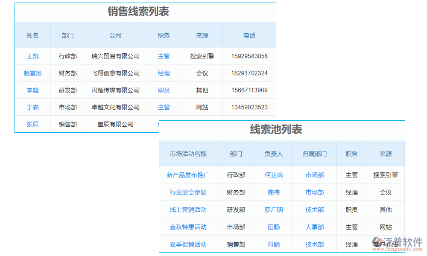Viewport: 427px width, 256px height.
Task: Click the 姓名 column header
Action: tap(32, 35)
